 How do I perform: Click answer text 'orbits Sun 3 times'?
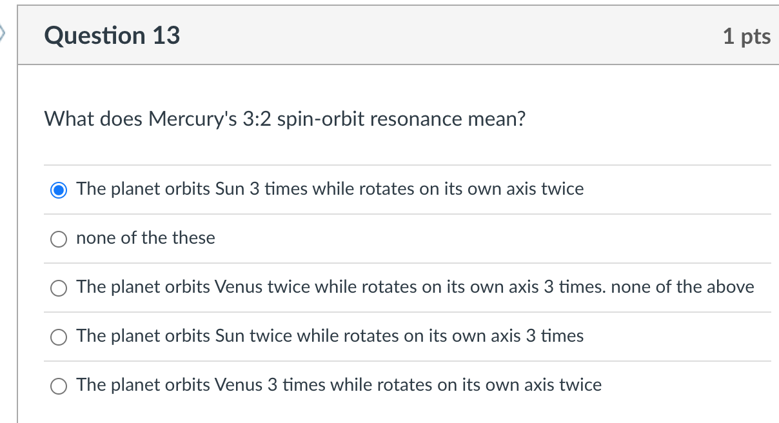[x=329, y=189]
